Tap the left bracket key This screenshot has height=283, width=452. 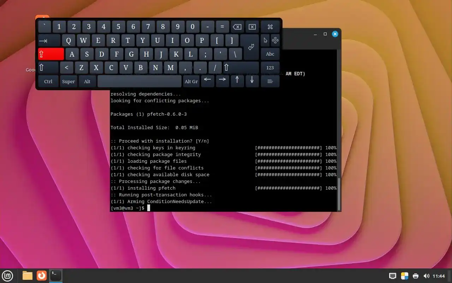click(217, 40)
